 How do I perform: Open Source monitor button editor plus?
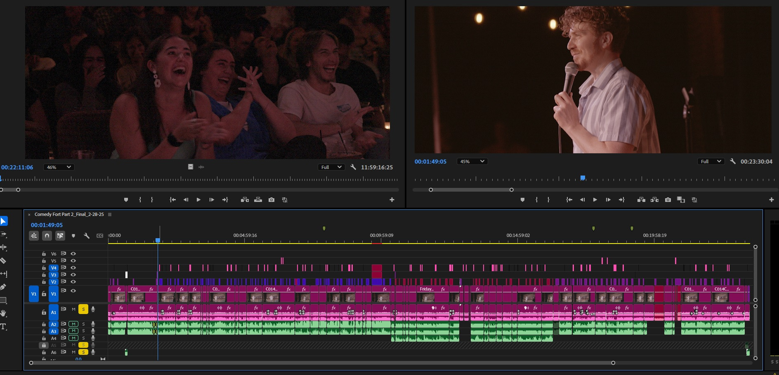click(x=392, y=199)
